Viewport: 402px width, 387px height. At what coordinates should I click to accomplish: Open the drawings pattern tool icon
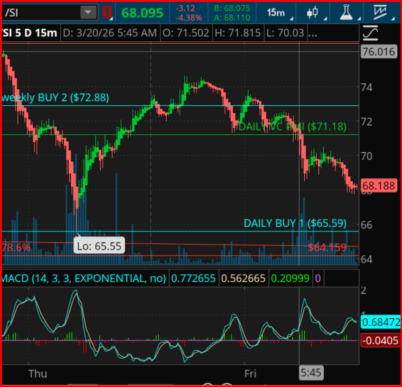coord(380,12)
